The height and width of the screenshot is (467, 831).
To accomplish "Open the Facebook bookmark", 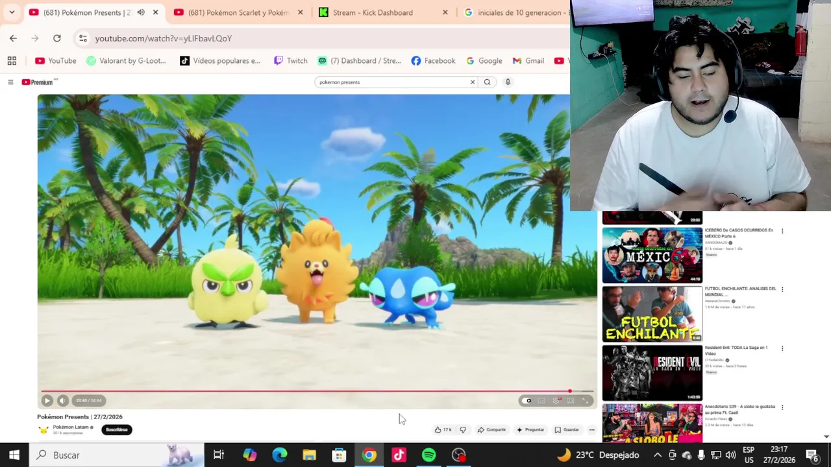I will (433, 61).
